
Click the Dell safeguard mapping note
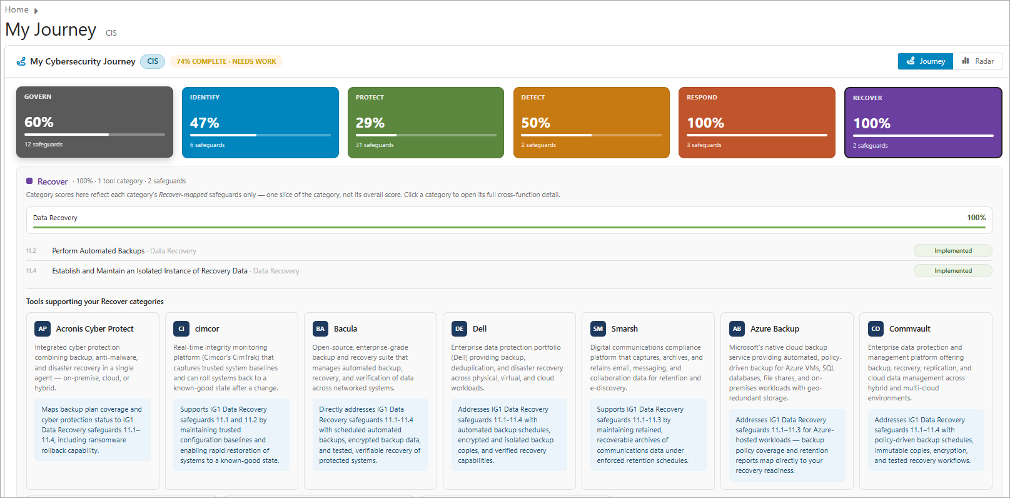pyautogui.click(x=509, y=435)
